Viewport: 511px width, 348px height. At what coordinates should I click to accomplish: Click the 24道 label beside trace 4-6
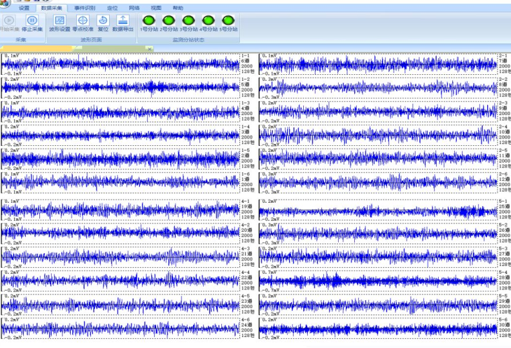pos(246,325)
